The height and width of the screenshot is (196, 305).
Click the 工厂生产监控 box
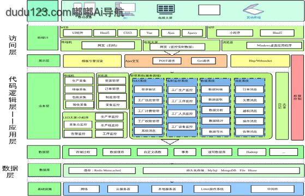[182, 90]
